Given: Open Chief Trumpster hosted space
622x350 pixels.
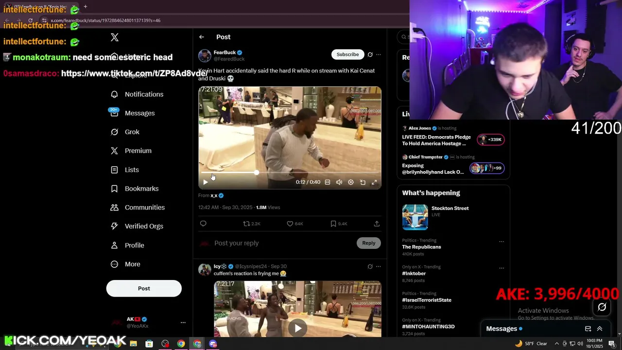Looking at the screenshot, I should point(452,164).
